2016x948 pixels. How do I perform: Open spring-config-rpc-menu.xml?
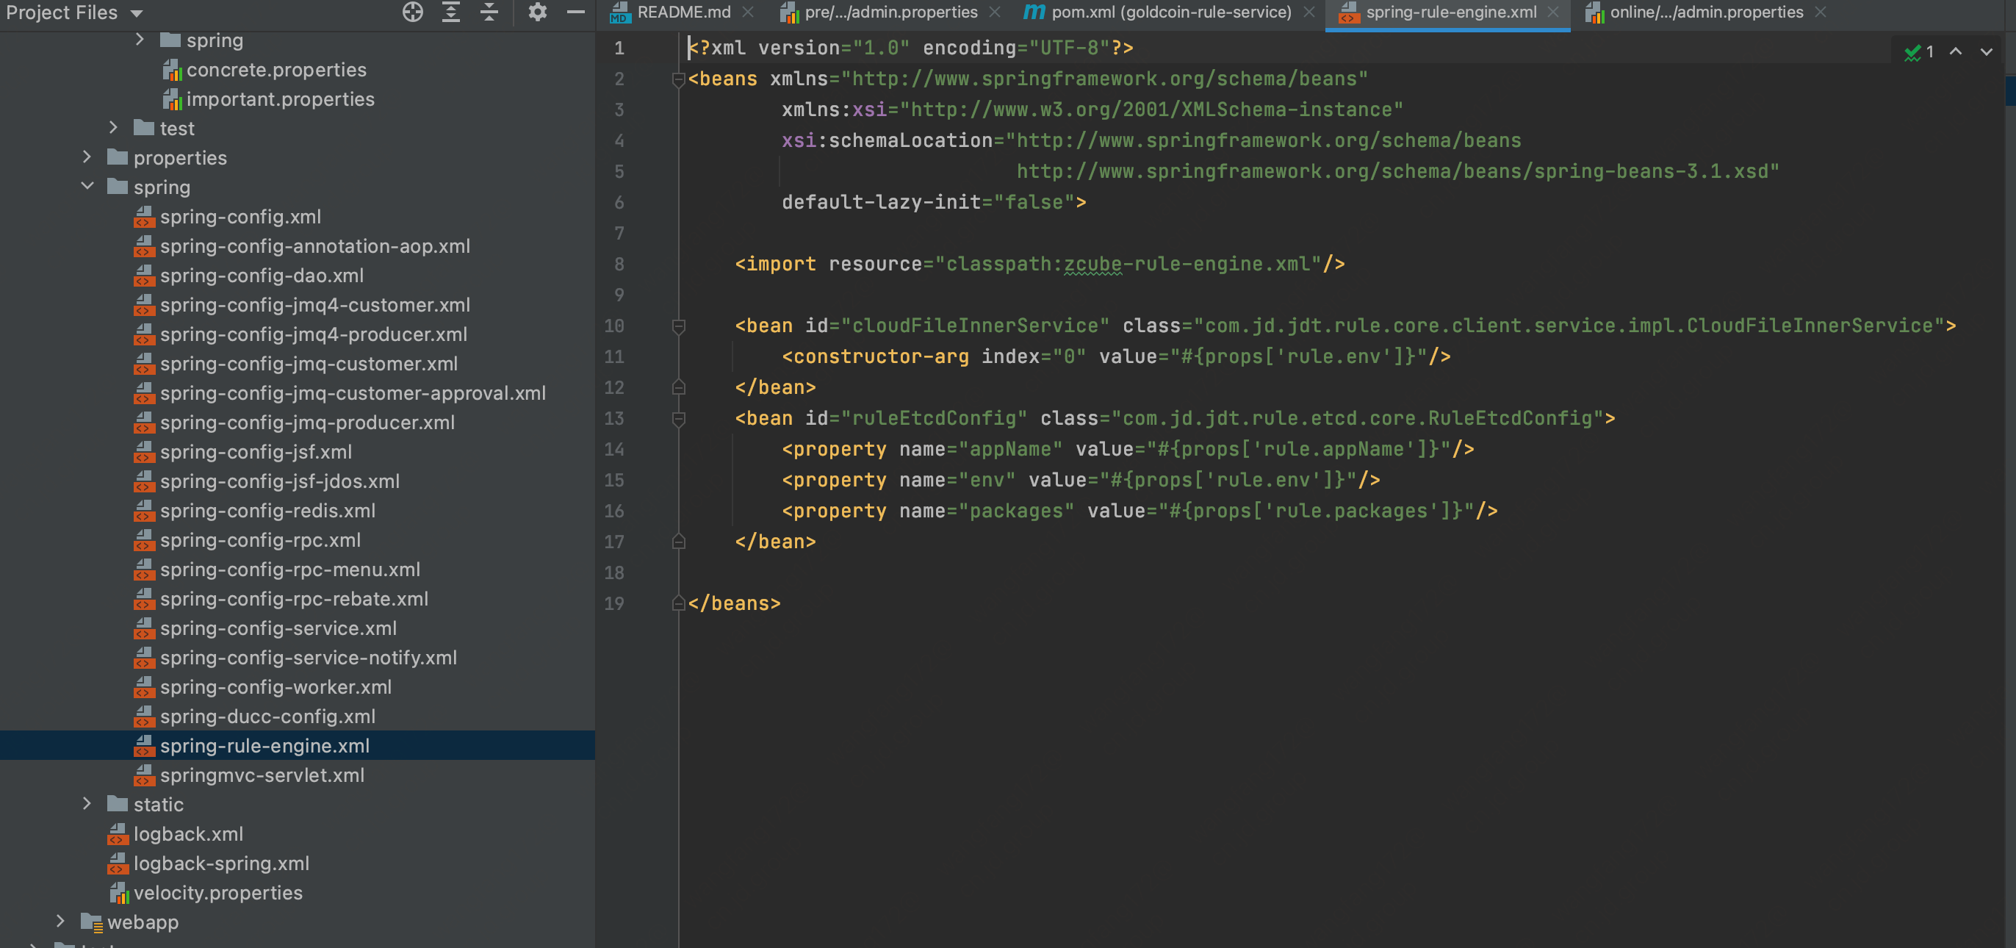point(289,568)
